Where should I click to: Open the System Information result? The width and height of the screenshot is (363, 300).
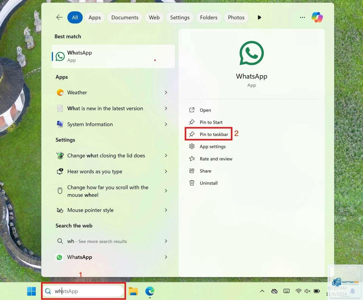113,124
